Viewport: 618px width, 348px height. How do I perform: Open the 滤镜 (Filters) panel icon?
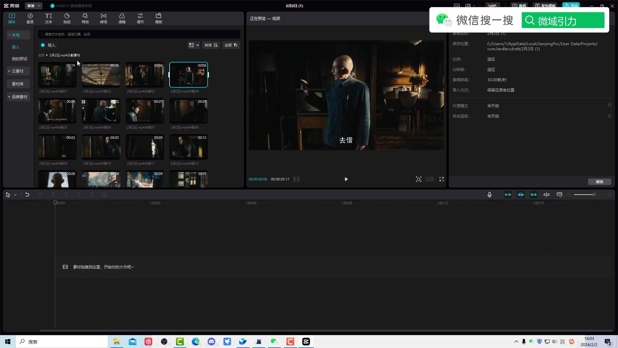point(122,18)
